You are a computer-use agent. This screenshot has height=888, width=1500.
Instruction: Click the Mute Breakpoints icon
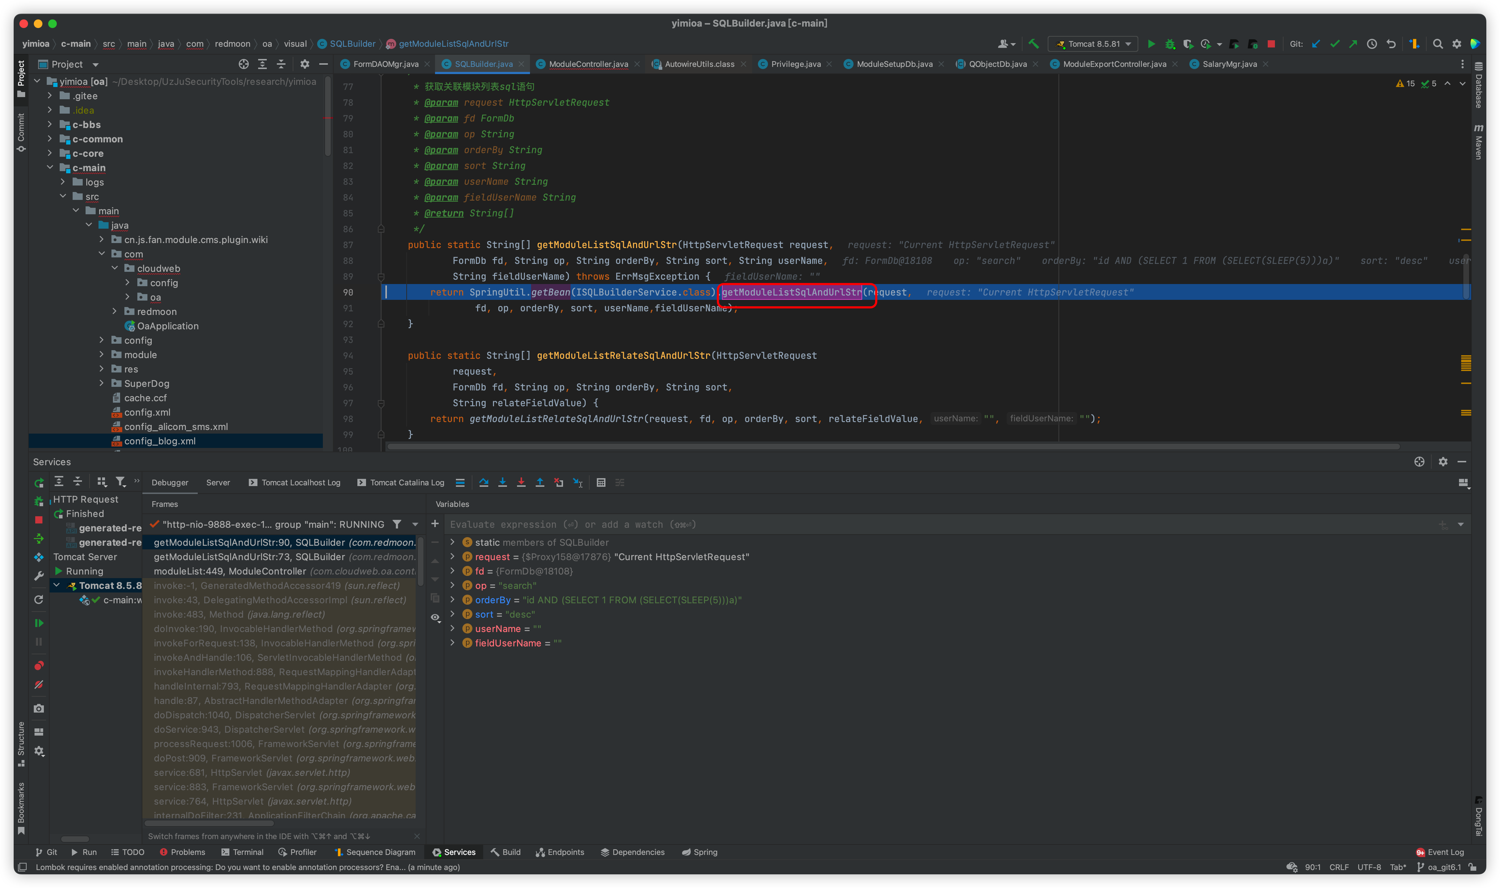[x=39, y=684]
